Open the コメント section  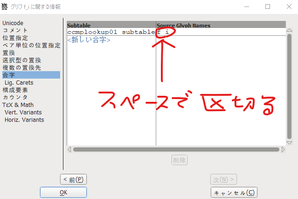tap(15, 30)
